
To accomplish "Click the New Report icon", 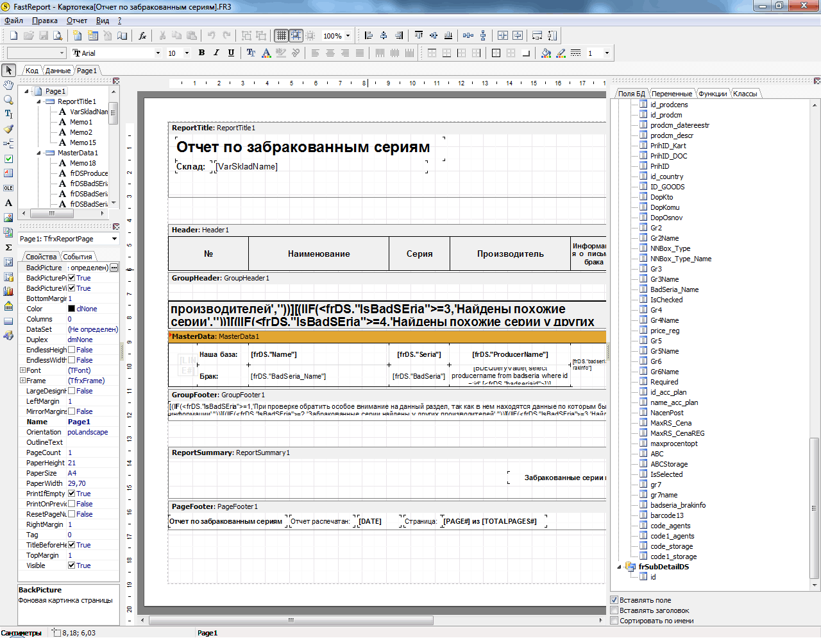I will [13, 35].
